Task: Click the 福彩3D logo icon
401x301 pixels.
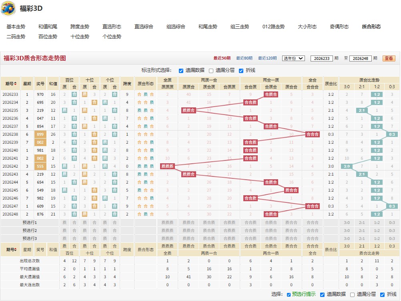Action: click(x=8, y=8)
